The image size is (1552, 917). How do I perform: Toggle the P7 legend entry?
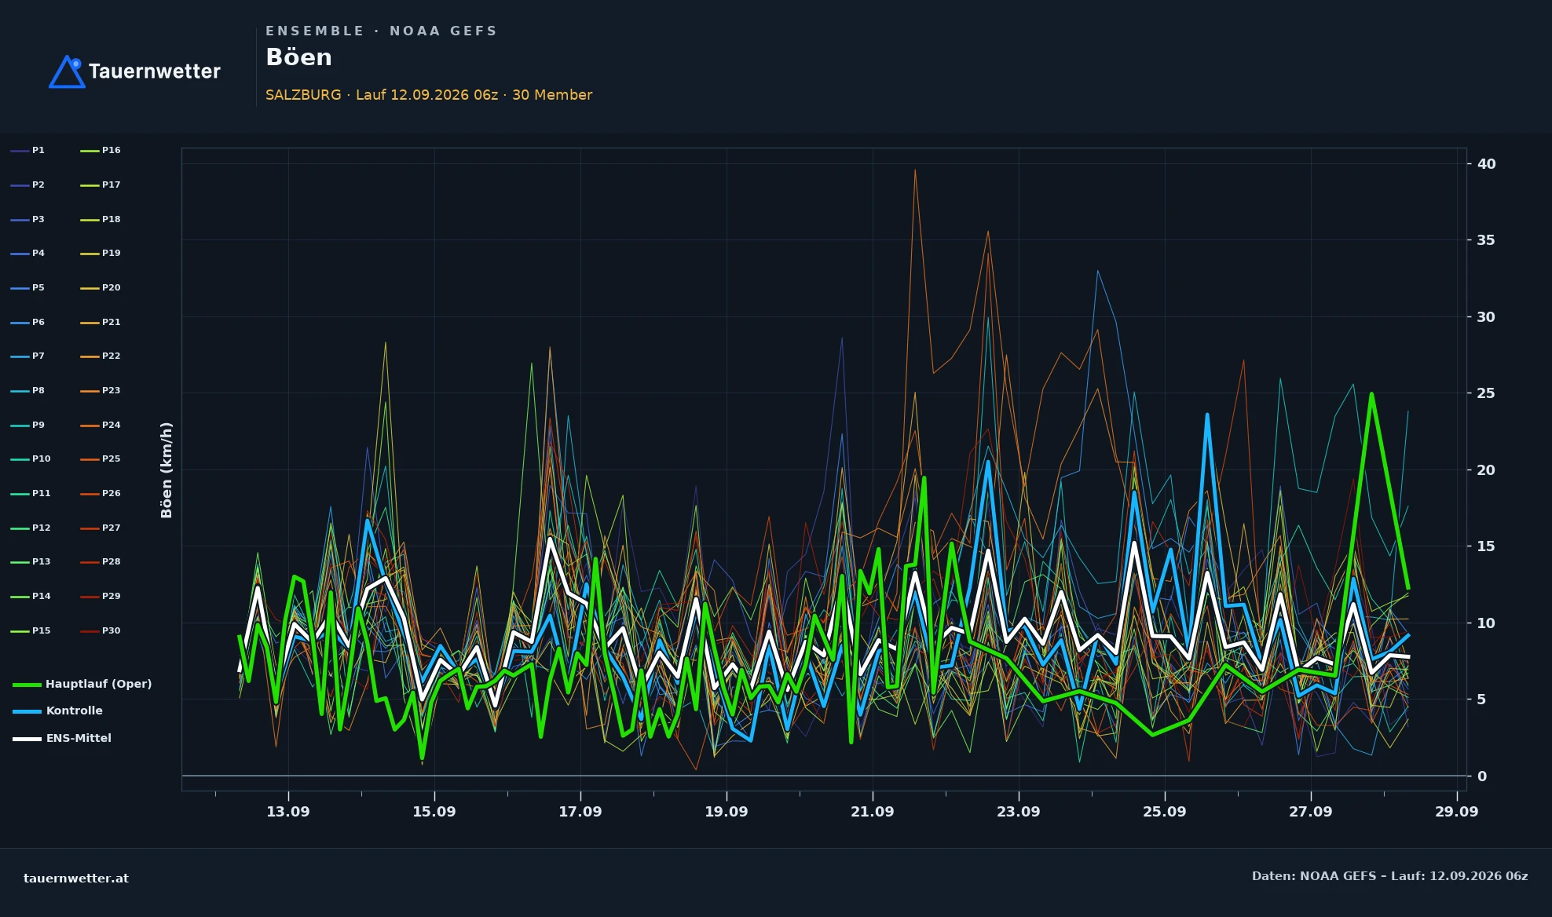pyautogui.click(x=27, y=356)
